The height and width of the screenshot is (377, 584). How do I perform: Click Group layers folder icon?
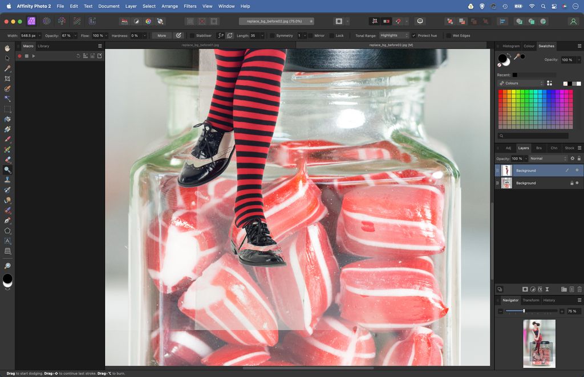point(564,289)
